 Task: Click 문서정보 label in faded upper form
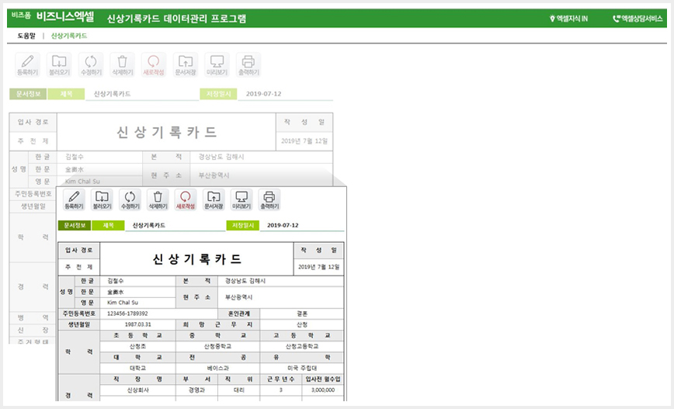[28, 94]
